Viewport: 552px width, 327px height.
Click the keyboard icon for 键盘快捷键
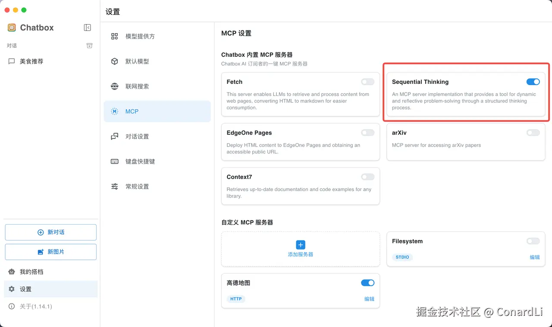pyautogui.click(x=114, y=161)
